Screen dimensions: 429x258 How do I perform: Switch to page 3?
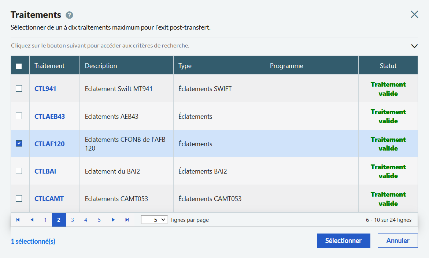(73, 220)
